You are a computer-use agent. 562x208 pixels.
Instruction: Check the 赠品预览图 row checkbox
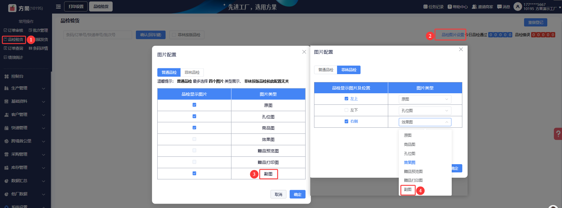click(194, 151)
